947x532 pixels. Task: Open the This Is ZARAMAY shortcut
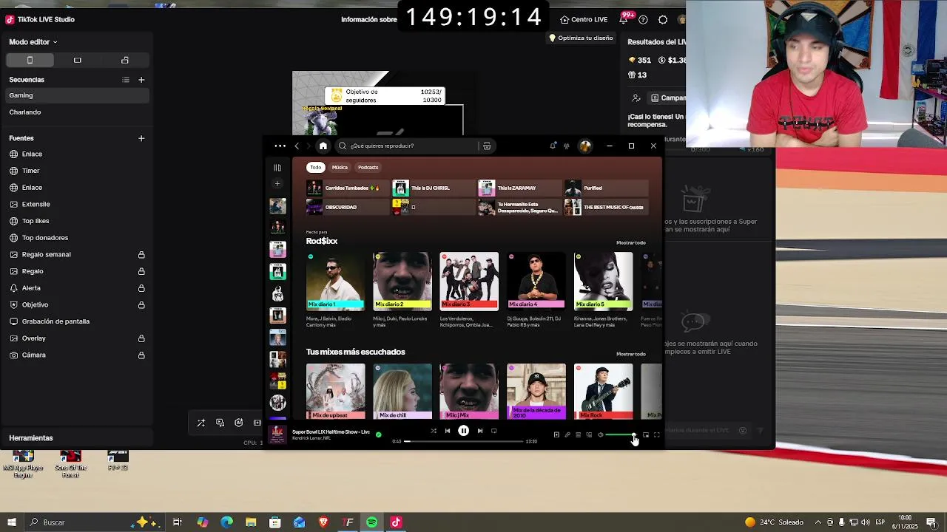(519, 188)
